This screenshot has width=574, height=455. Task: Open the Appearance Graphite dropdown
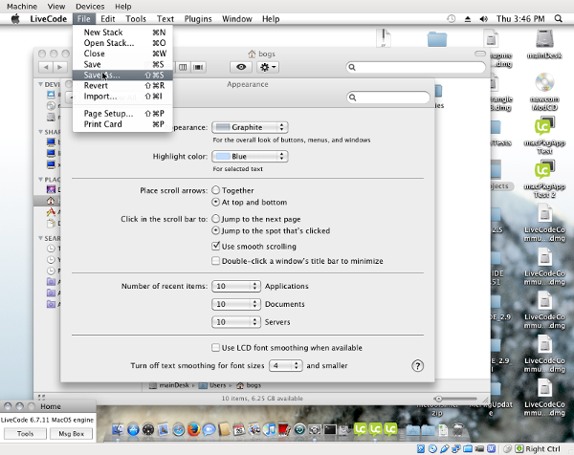coord(250,126)
